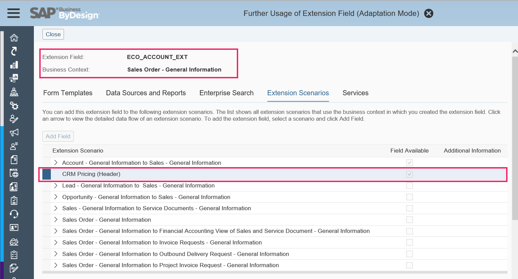This screenshot has height=279, width=518.
Task: Open the person with pencil icon
Action: point(14,119)
